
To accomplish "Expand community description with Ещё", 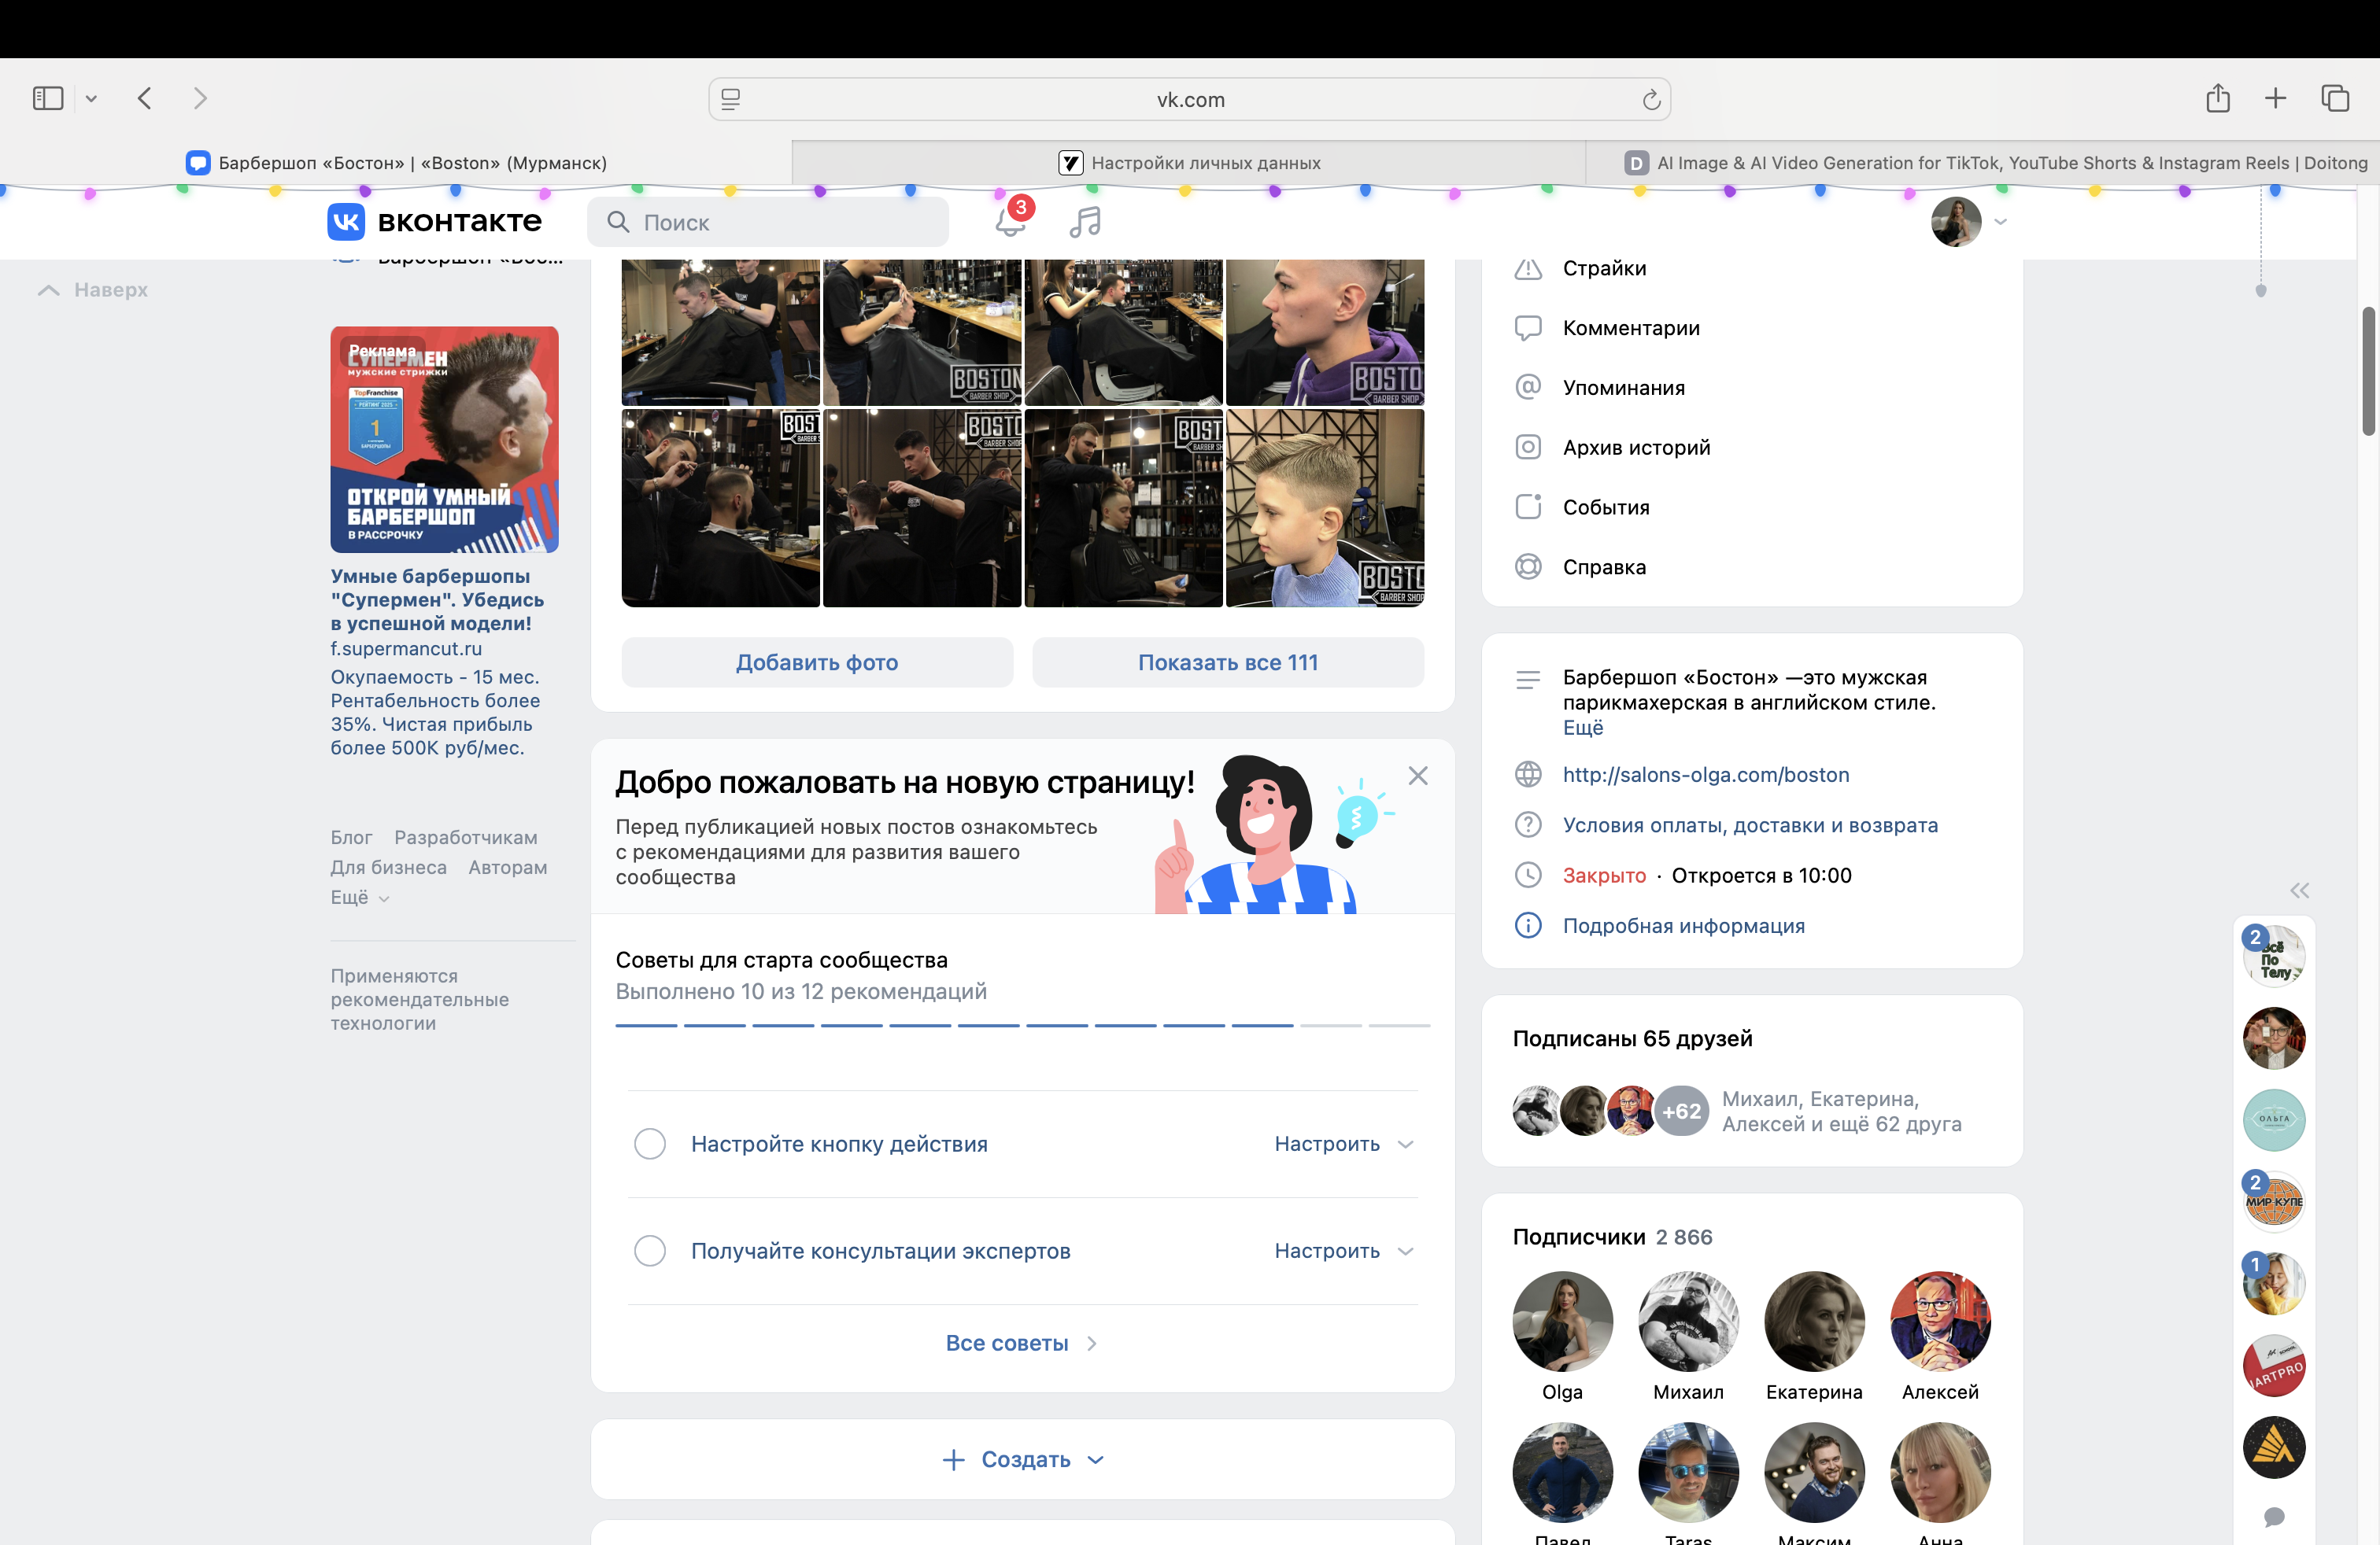I will [1583, 728].
